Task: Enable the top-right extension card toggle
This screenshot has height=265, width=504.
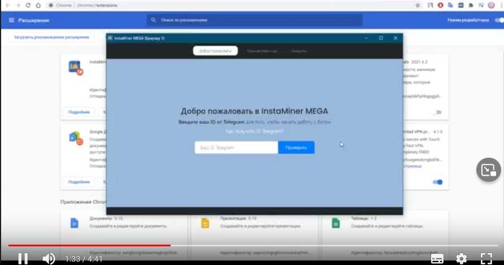Action: point(437,112)
